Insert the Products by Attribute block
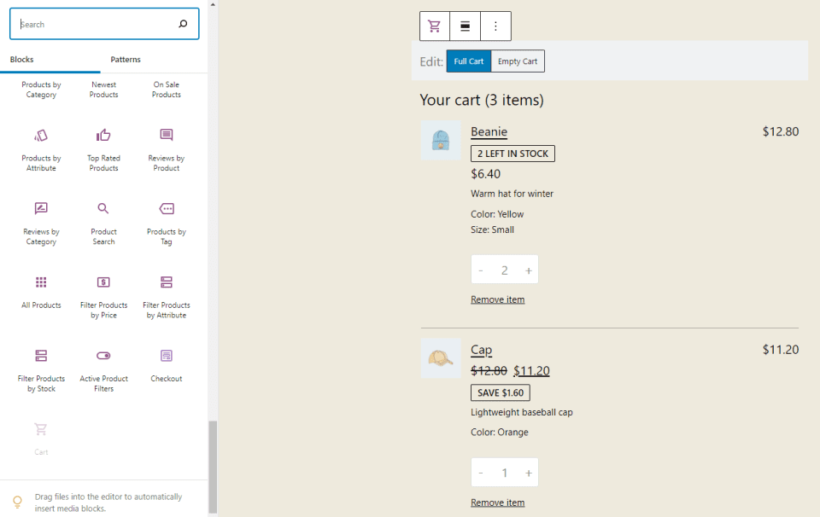 tap(41, 148)
